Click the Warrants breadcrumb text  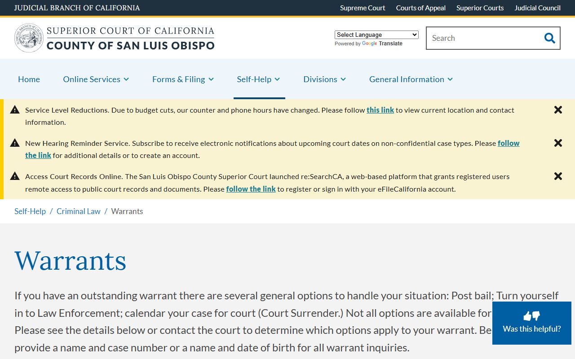pos(127,211)
